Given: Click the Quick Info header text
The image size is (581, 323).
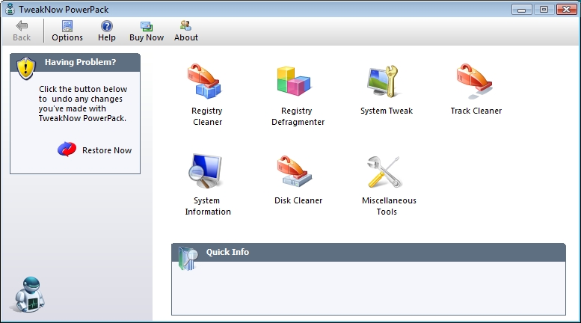Looking at the screenshot, I should pyautogui.click(x=227, y=252).
